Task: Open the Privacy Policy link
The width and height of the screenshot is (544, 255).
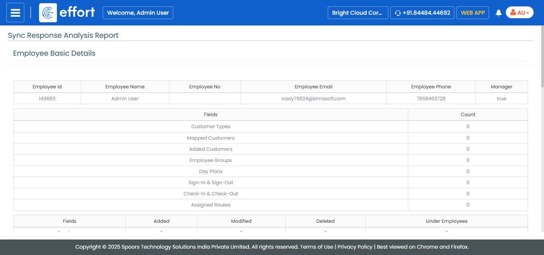Action: 355,247
